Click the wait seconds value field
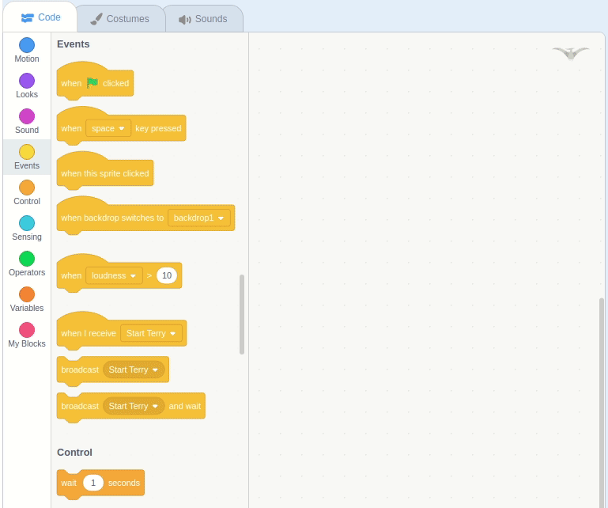Viewport: 608px width, 508px height. pyautogui.click(x=93, y=483)
